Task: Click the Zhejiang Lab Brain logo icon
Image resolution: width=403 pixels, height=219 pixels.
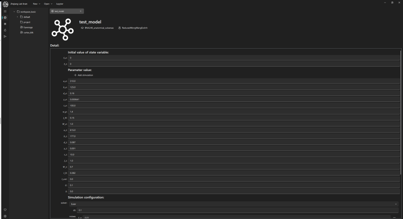Action: point(6,4)
